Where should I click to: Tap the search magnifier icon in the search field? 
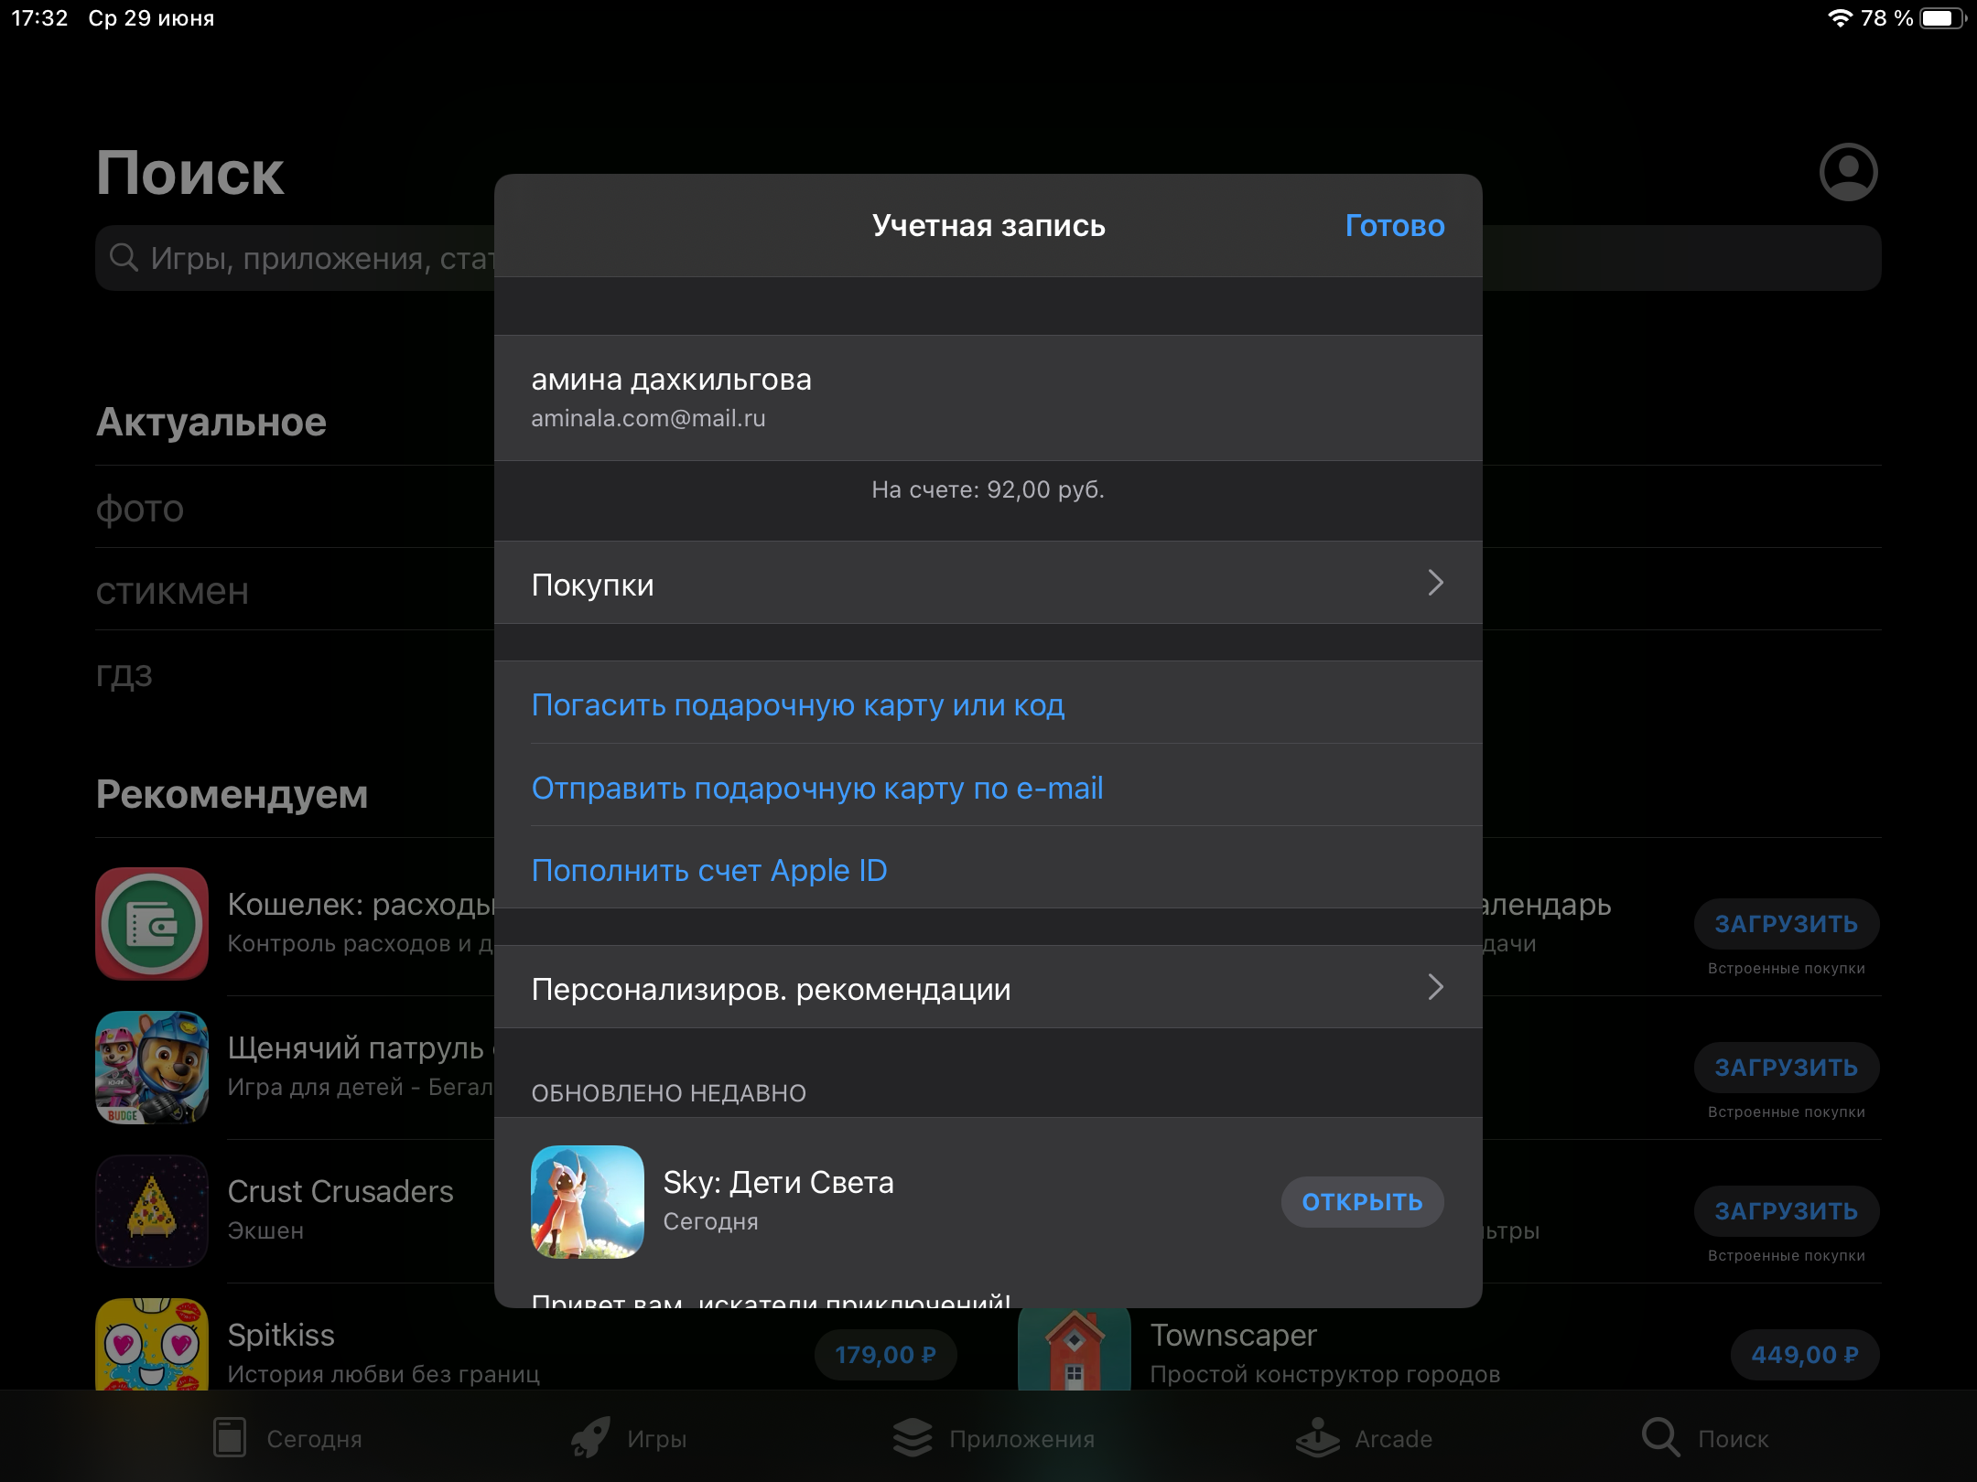coord(124,258)
